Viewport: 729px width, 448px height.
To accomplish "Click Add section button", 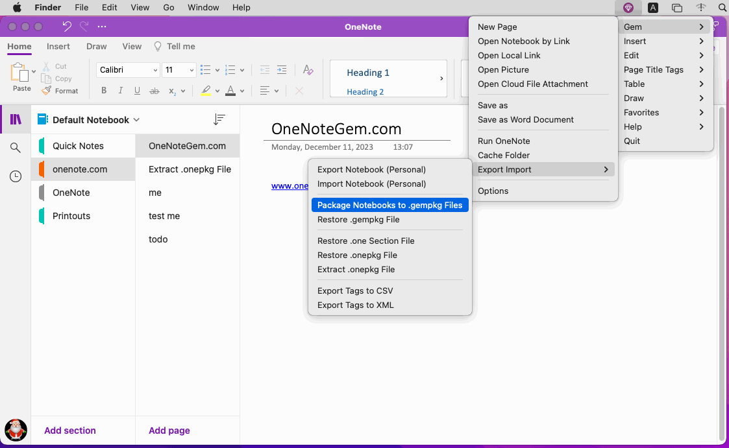I will [69, 430].
